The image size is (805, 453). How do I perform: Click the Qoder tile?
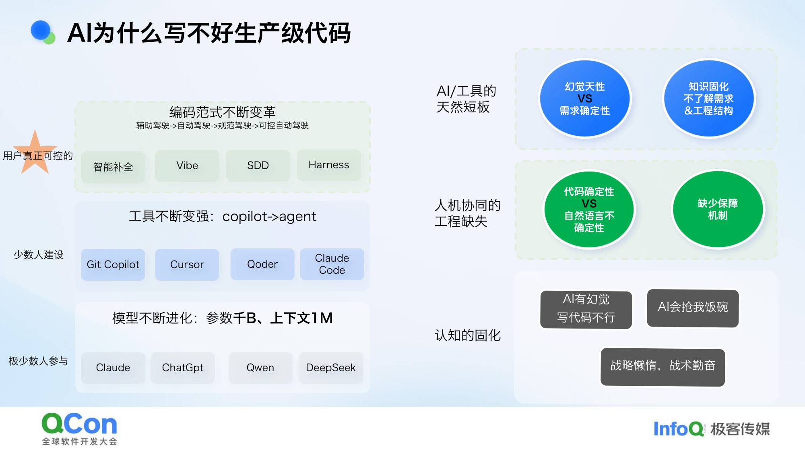click(262, 264)
